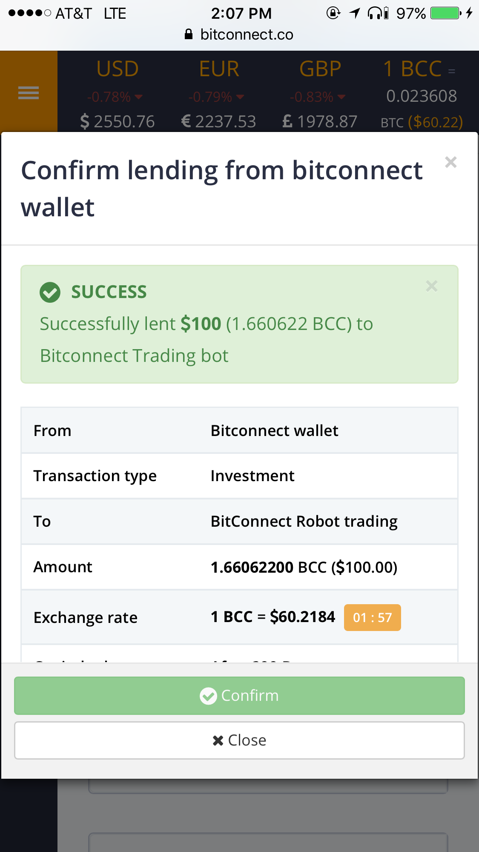Tap the 1 BCC rate display
This screenshot has width=479, height=852.
pos(421,95)
